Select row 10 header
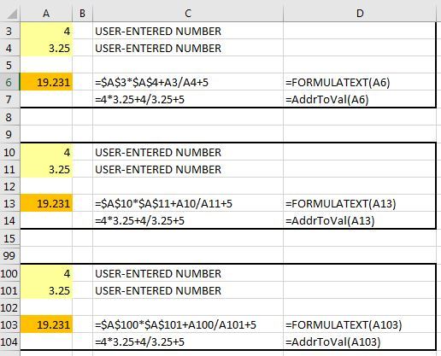 [x=9, y=152]
